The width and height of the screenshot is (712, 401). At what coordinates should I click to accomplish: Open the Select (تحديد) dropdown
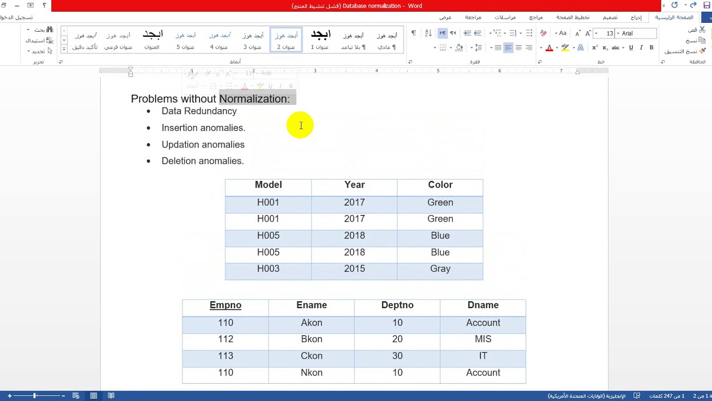point(40,51)
